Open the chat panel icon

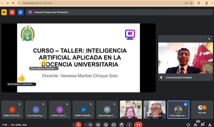coord(203,124)
